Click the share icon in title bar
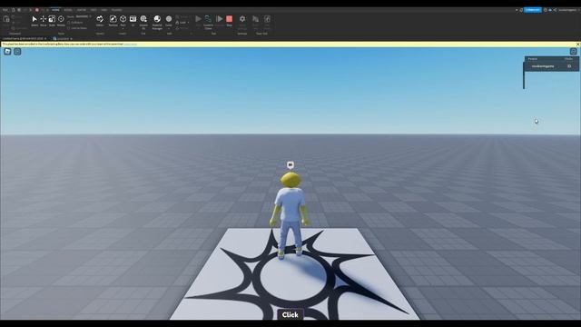This screenshot has width=581, height=327. (555, 10)
